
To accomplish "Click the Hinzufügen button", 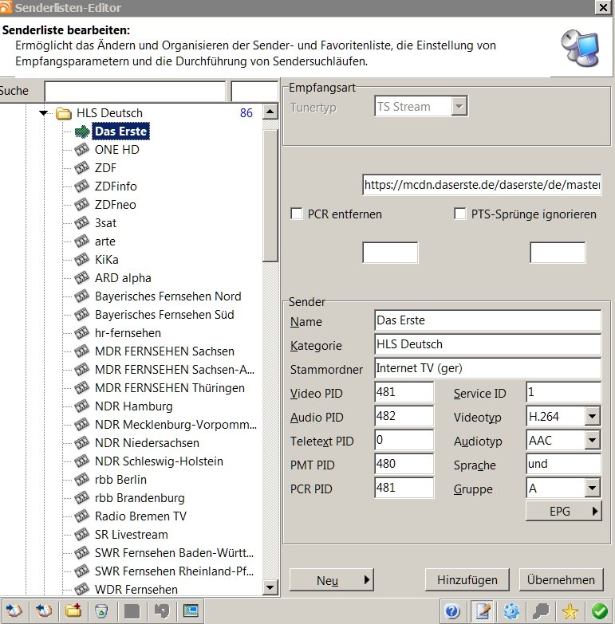I will (467, 580).
